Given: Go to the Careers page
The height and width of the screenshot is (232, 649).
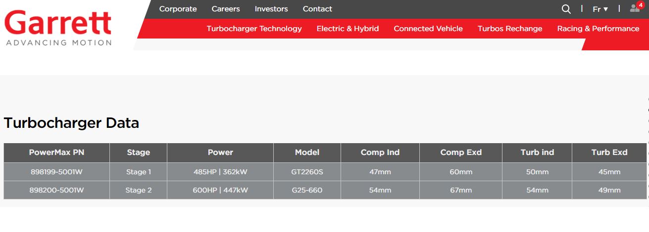Looking at the screenshot, I should (226, 9).
